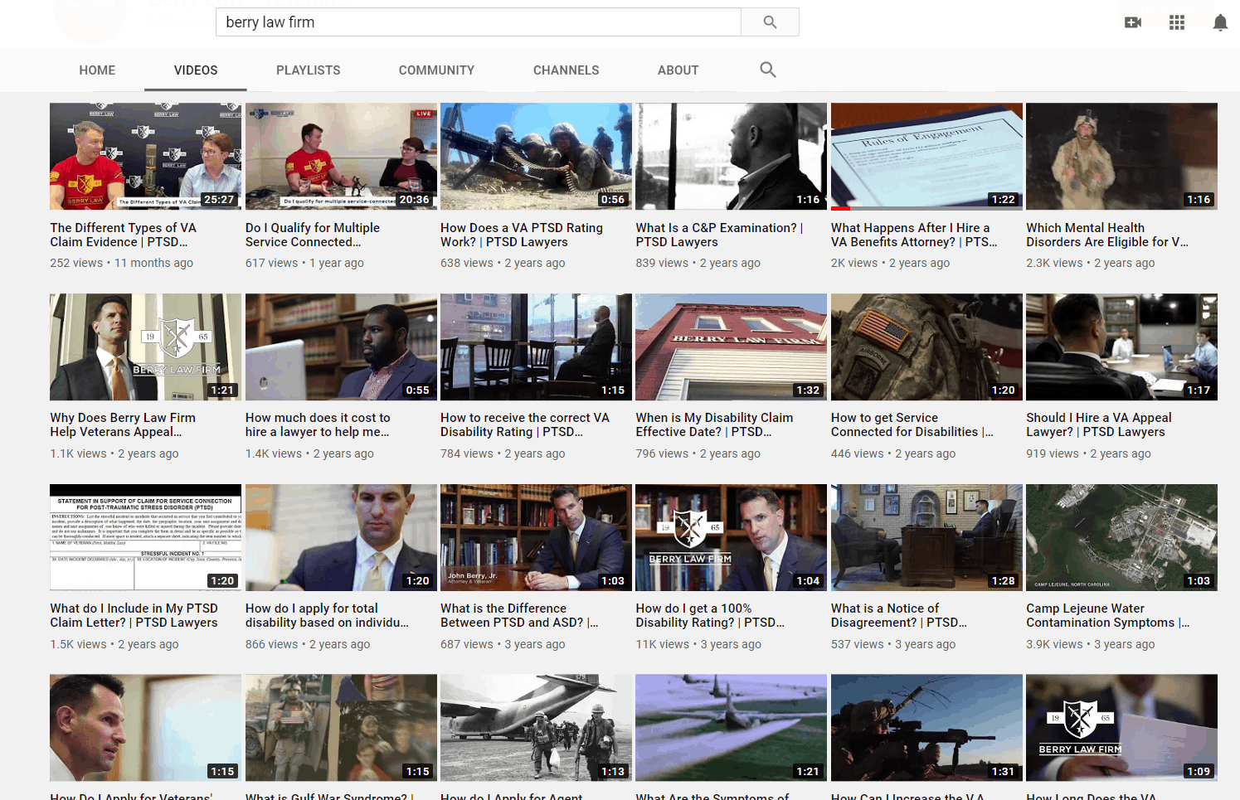Open 'What do I Include in My PTSD Claim Letter?' title
The height and width of the screenshot is (800, 1240).
click(134, 616)
